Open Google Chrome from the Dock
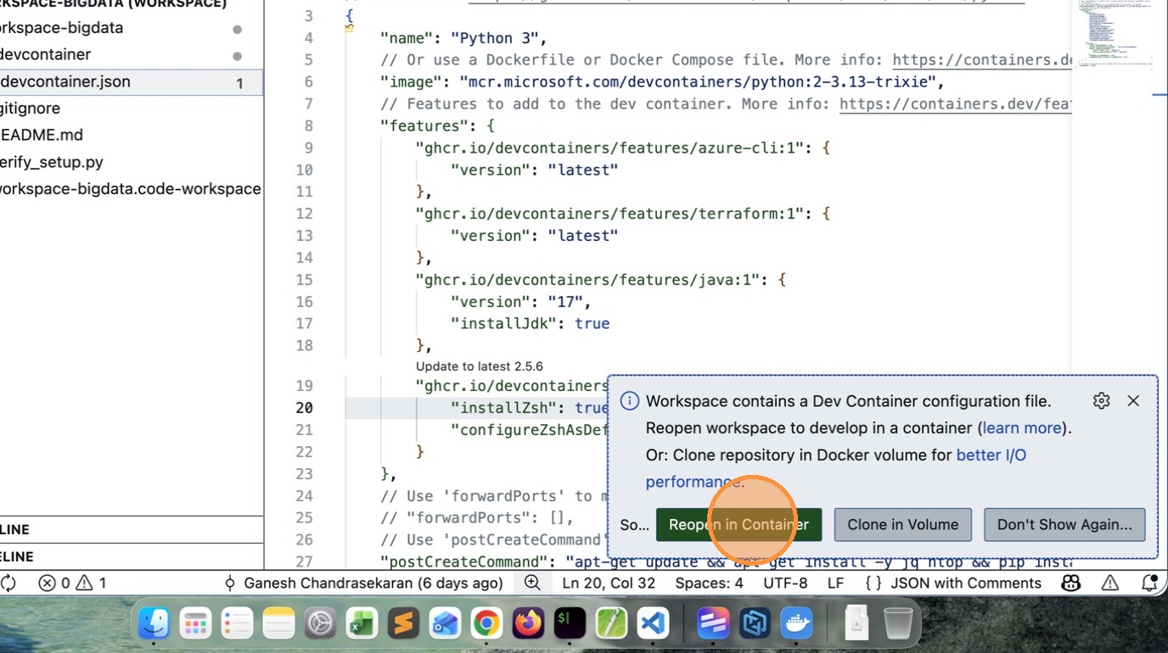The height and width of the screenshot is (653, 1168). (486, 624)
